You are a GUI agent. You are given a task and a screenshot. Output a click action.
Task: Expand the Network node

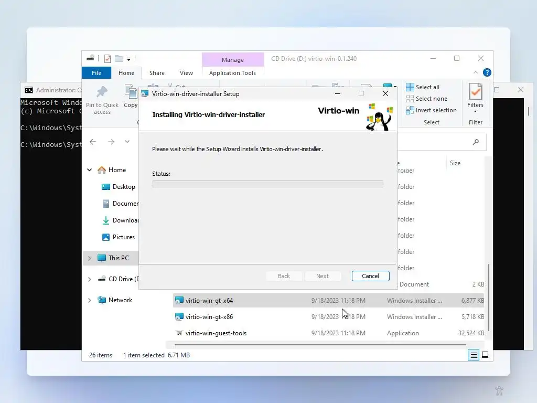pos(89,300)
